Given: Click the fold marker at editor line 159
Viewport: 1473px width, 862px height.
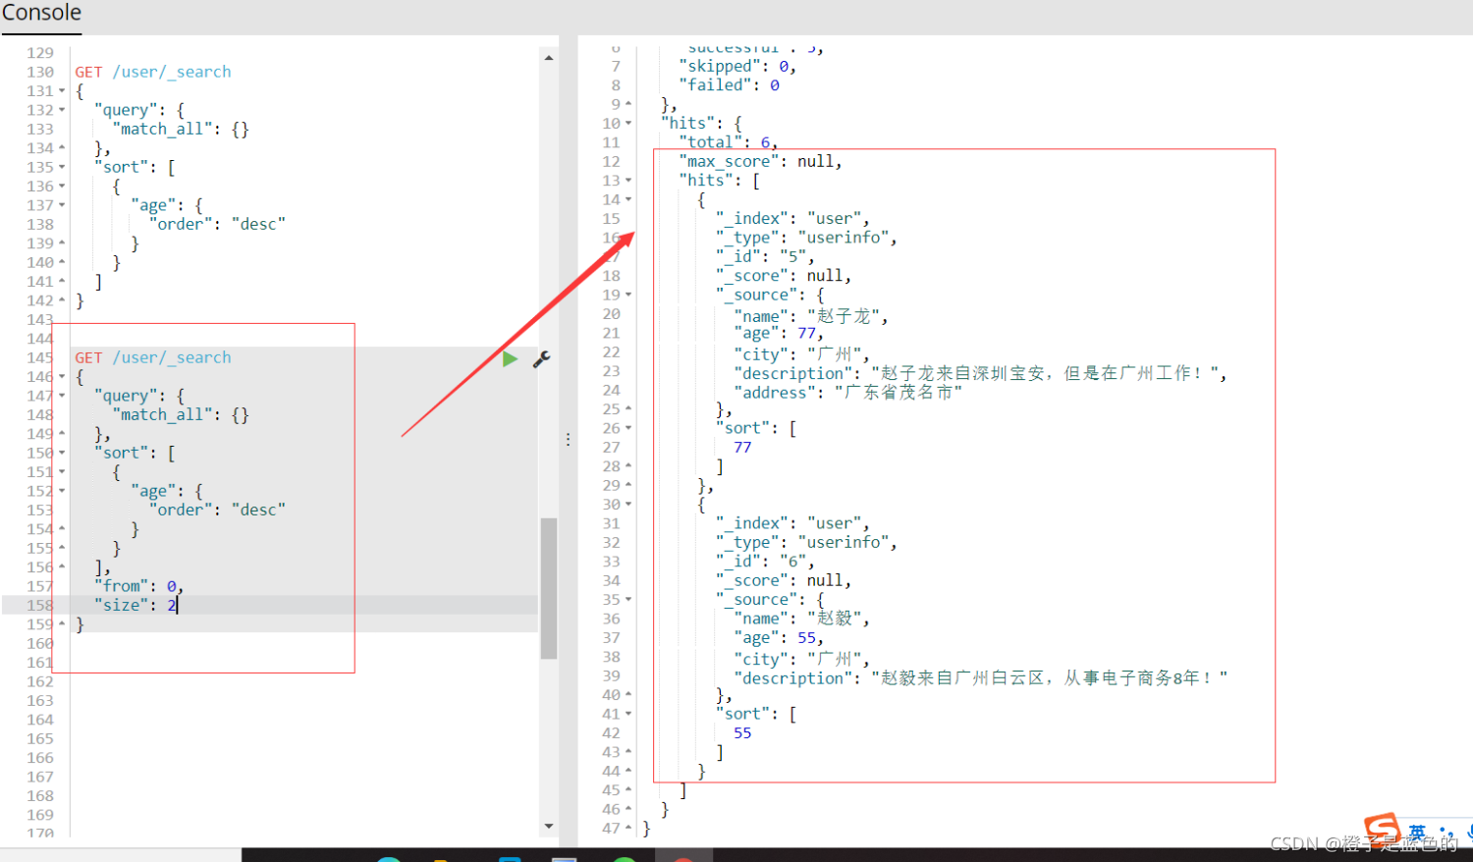Looking at the screenshot, I should click(62, 623).
